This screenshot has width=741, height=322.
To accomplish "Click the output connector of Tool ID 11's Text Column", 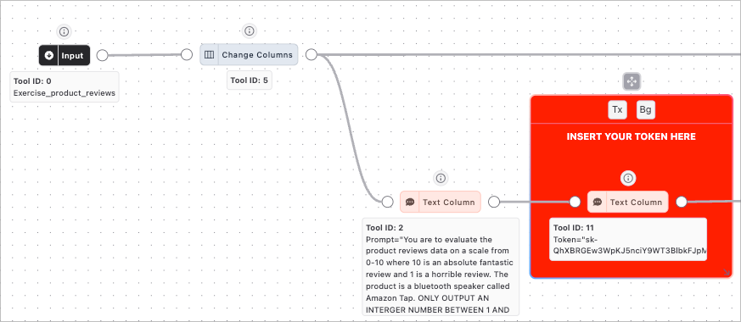I will 681,202.
